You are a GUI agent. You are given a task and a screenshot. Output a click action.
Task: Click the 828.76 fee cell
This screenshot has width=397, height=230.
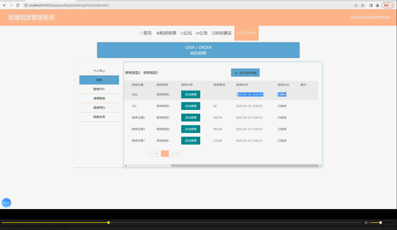pos(218,118)
